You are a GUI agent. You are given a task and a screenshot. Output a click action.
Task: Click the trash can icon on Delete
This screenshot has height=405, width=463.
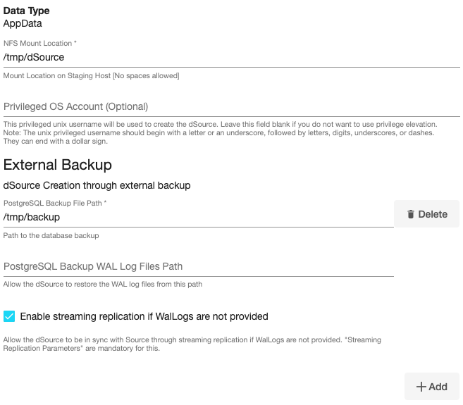410,214
